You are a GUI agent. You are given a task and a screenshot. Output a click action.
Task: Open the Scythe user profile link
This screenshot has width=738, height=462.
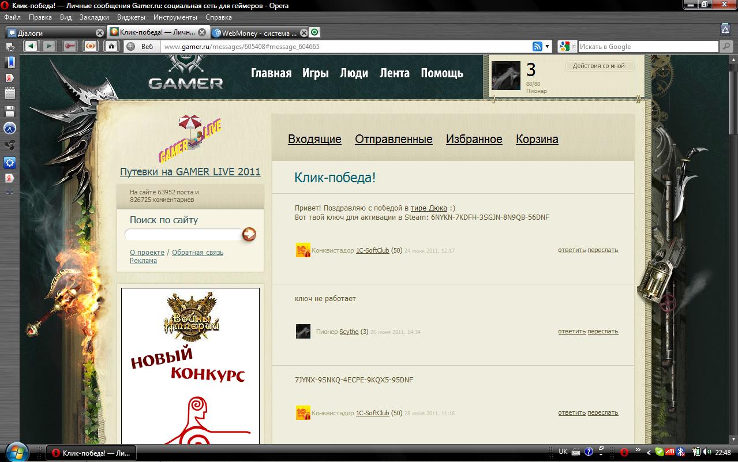[349, 332]
